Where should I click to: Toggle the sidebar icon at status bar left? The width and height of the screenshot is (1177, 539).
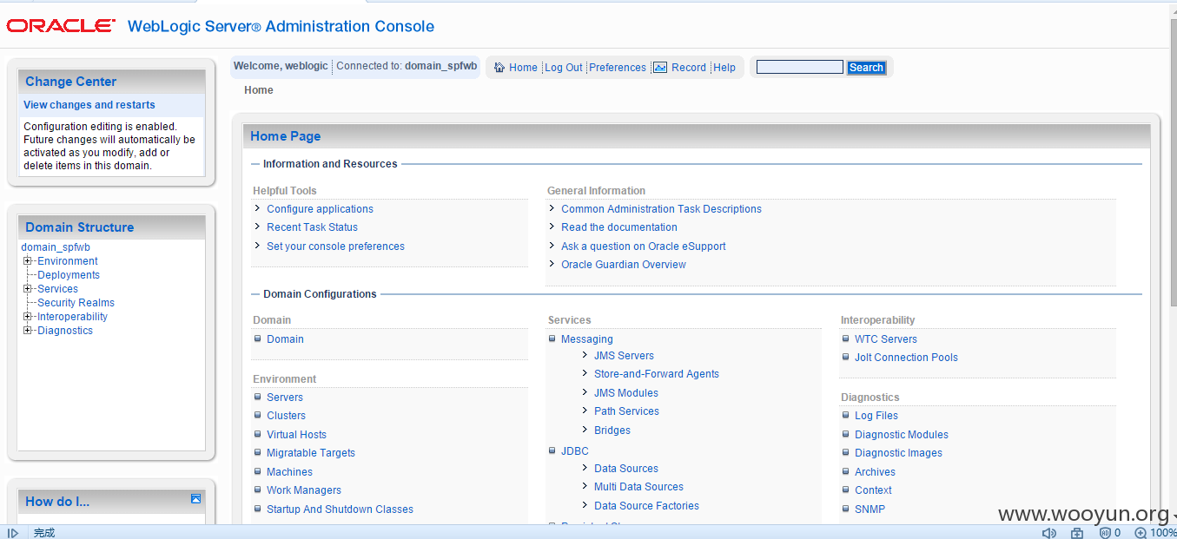click(x=12, y=533)
